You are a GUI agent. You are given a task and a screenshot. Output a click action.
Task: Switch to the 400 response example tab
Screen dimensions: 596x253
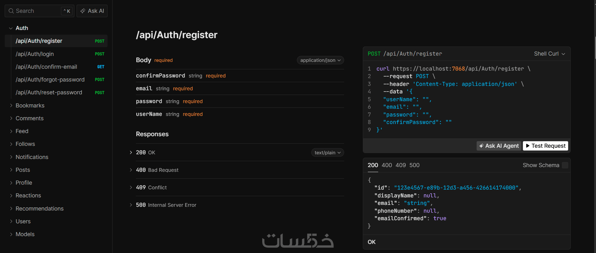387,165
